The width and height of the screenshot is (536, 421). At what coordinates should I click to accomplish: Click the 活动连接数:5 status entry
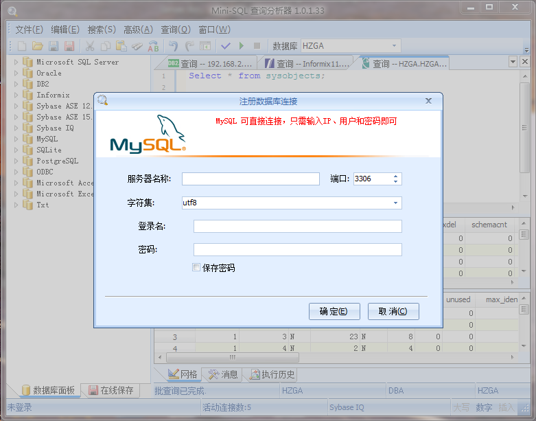pyautogui.click(x=226, y=407)
